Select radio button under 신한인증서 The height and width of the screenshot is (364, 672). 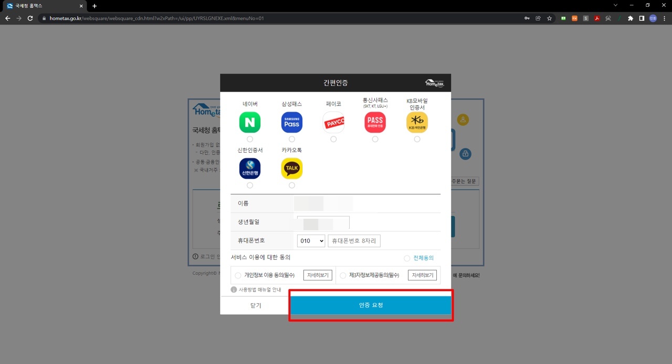[250, 185]
